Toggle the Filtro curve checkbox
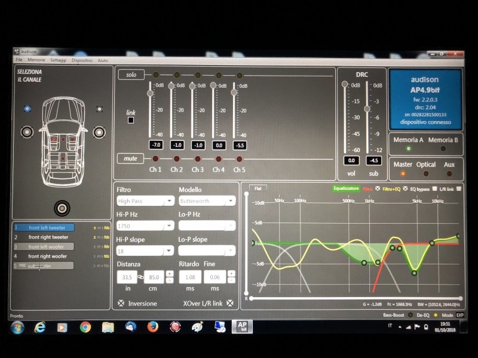Image resolution: width=478 pixels, height=358 pixels. coord(378,189)
